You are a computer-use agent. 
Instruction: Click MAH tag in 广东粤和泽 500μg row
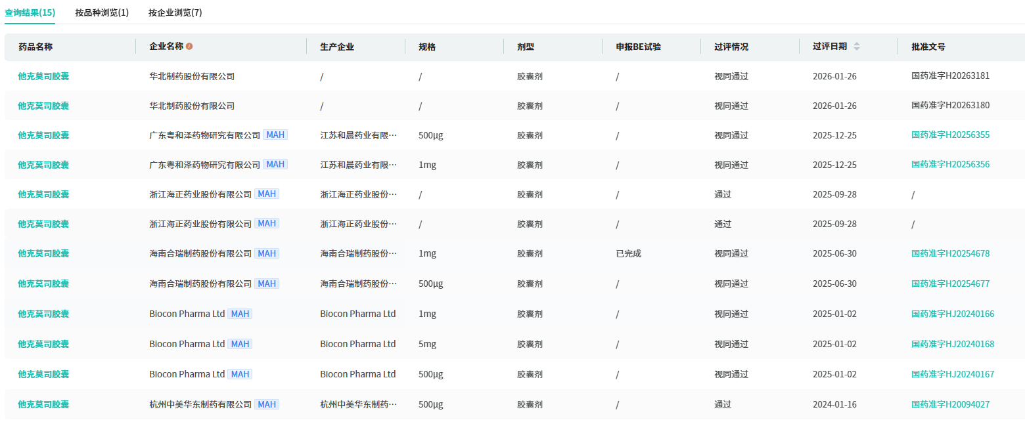tap(275, 135)
